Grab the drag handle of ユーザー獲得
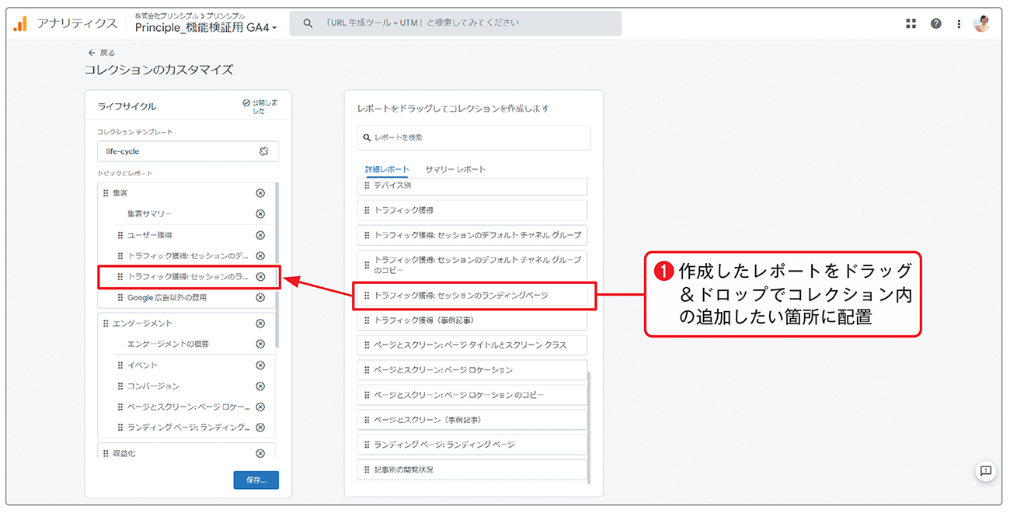1010x516 pixels. click(120, 235)
